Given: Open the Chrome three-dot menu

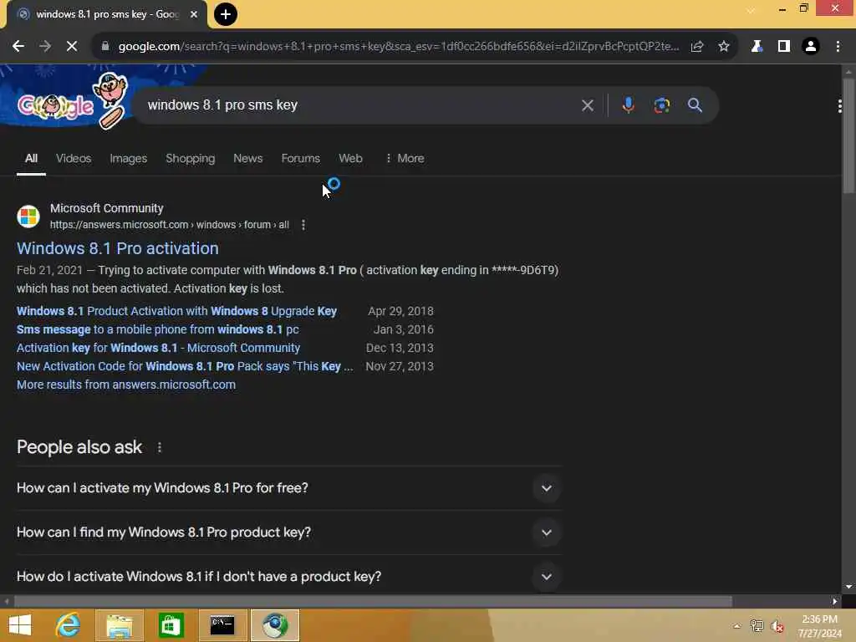Looking at the screenshot, I should pyautogui.click(x=838, y=47).
